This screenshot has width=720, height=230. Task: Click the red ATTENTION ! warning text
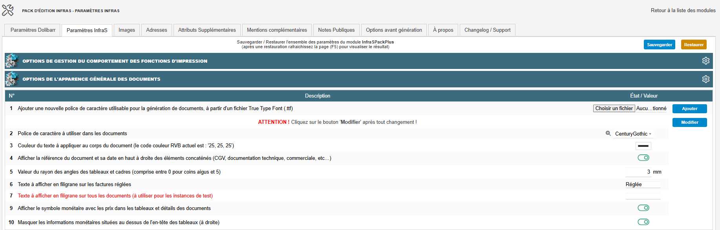click(x=274, y=122)
